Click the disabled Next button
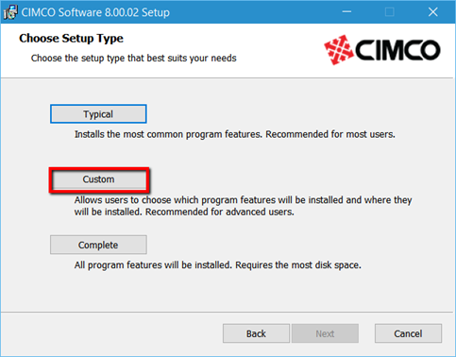 tap(325, 333)
